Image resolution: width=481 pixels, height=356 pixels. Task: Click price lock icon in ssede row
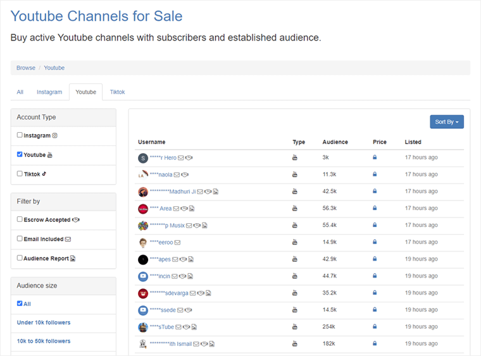pyautogui.click(x=375, y=310)
